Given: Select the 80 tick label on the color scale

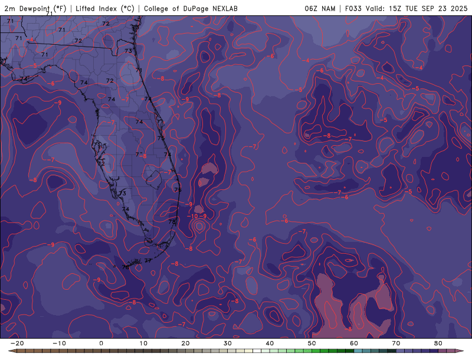Looking at the screenshot, I should (438, 343).
